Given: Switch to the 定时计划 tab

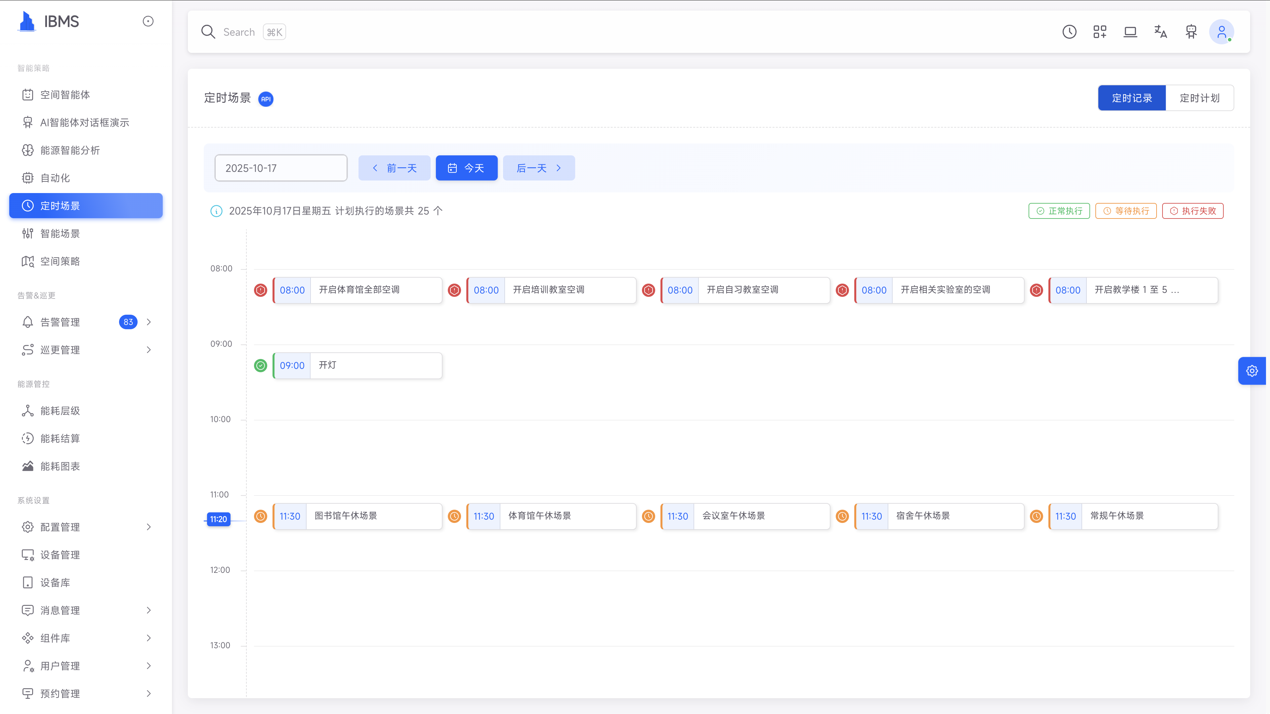Looking at the screenshot, I should 1199,98.
